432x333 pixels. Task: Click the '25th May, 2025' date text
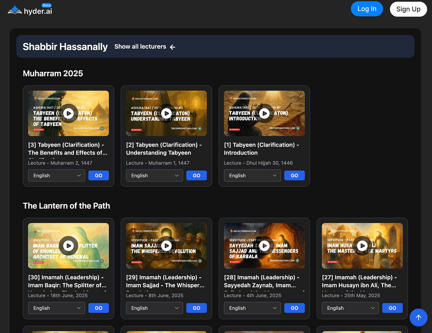click(x=362, y=296)
